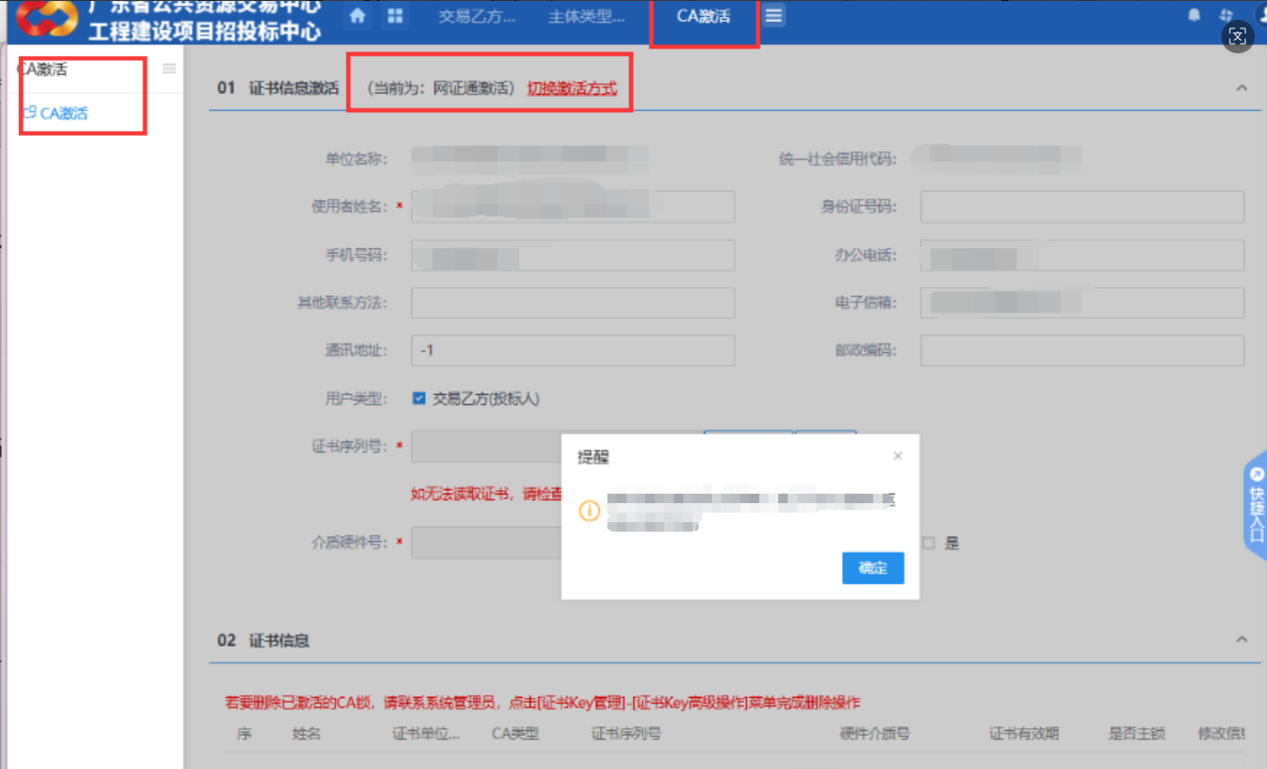Click the sidebar collapse hamburger icon
1267x769 pixels.
(x=169, y=68)
